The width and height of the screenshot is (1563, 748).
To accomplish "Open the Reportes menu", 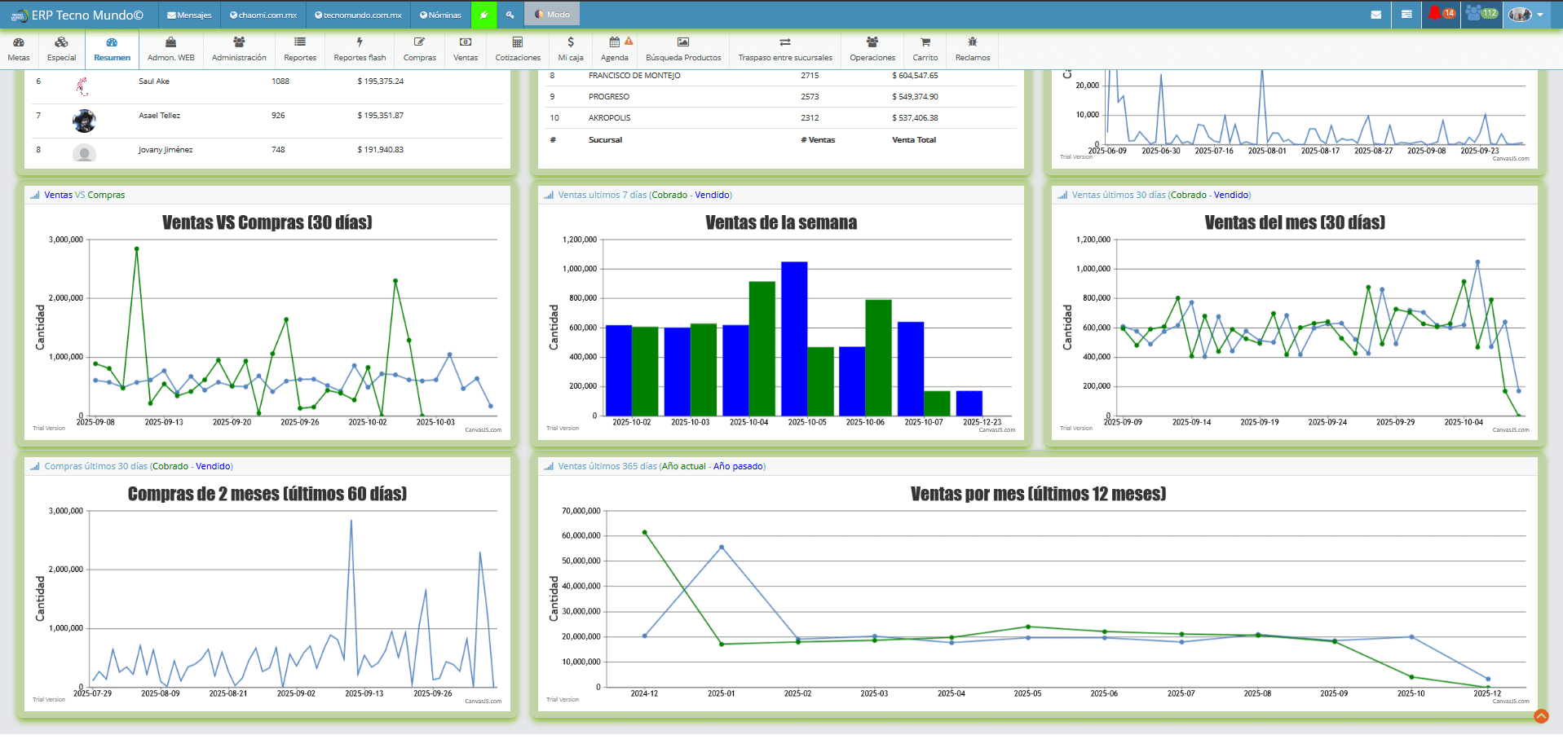I will (300, 49).
